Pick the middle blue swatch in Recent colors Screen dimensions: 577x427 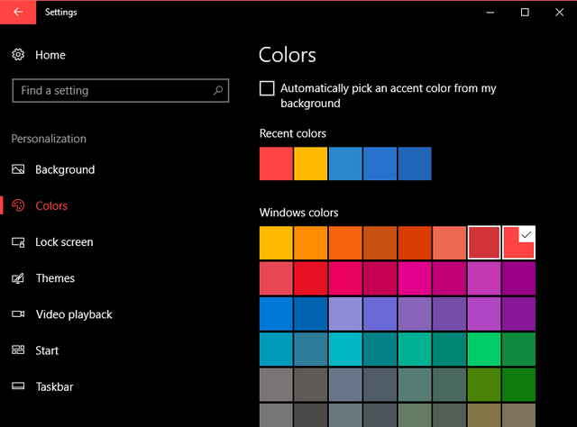pos(380,164)
